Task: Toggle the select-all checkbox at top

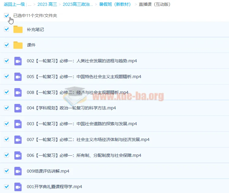Action: pyautogui.click(x=6, y=16)
